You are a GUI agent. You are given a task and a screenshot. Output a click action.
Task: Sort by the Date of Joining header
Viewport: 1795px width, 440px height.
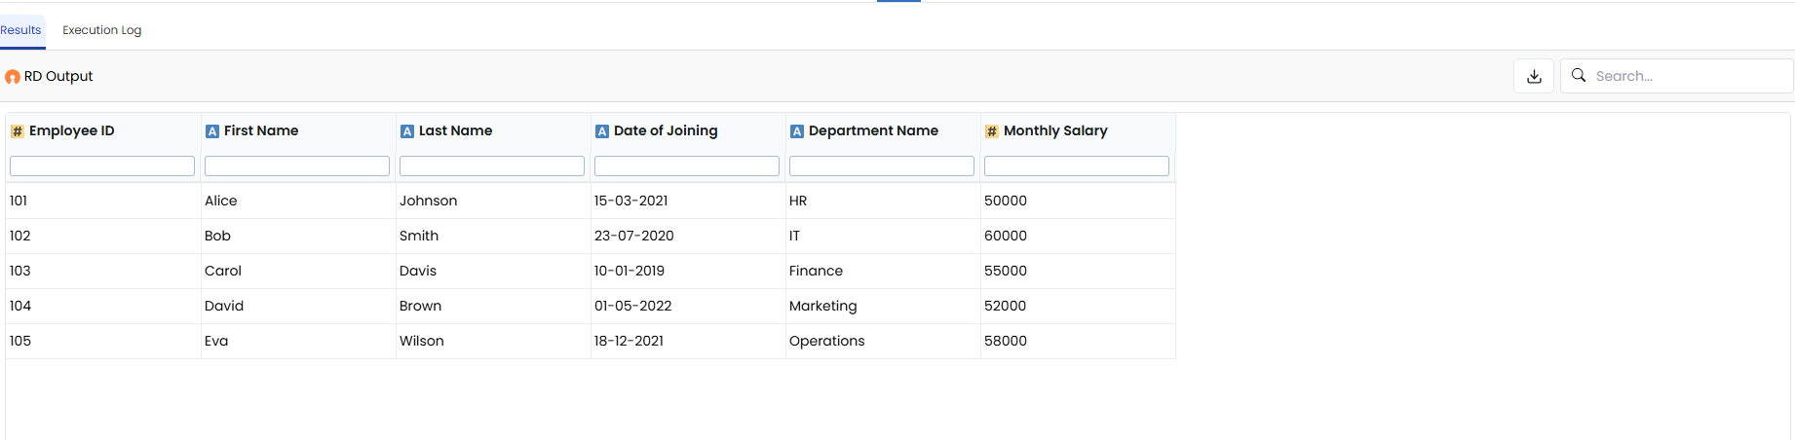666,130
